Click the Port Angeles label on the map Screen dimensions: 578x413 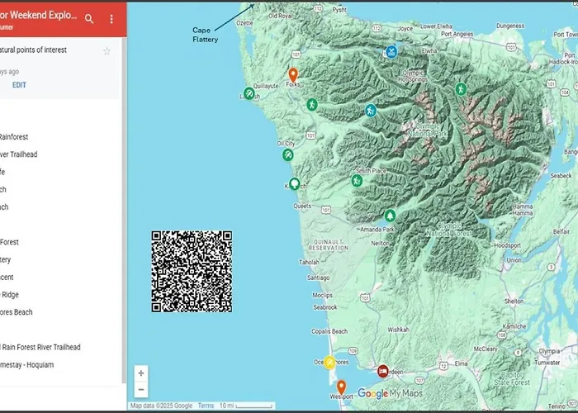[457, 34]
